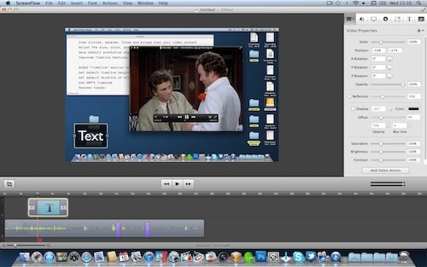Enable the Reflection option
Viewport: 427px width, 267px height.
point(349,96)
